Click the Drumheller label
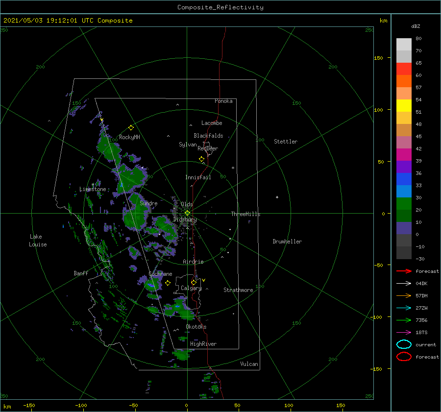 [287, 242]
